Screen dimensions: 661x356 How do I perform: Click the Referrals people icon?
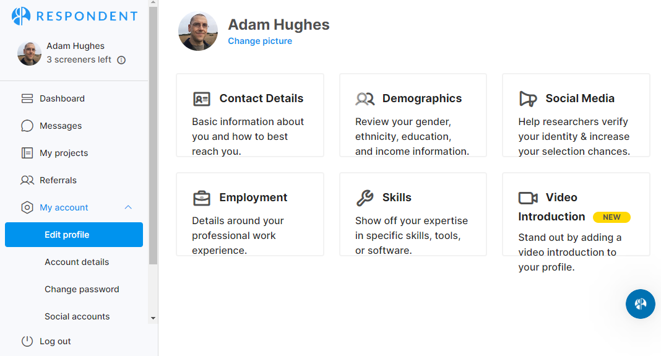pos(27,180)
